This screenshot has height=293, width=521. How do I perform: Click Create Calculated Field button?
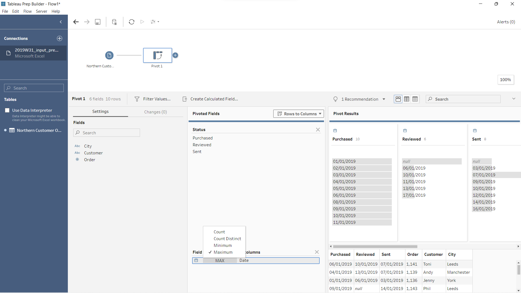click(x=210, y=99)
